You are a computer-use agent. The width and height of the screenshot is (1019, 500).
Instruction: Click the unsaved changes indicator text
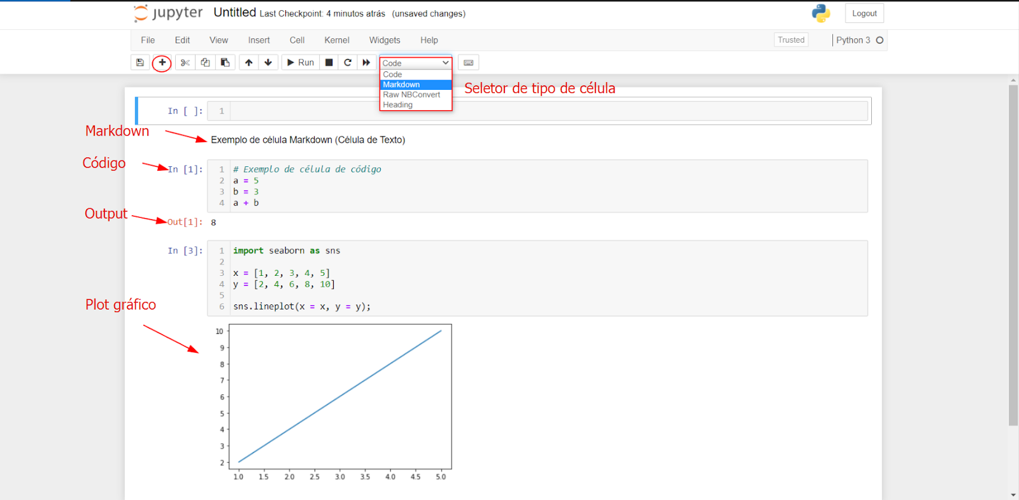pos(429,13)
